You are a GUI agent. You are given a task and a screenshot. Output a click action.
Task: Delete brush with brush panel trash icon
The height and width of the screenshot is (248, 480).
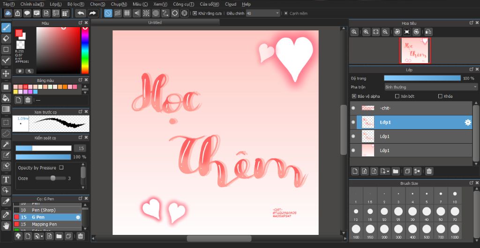81,236
